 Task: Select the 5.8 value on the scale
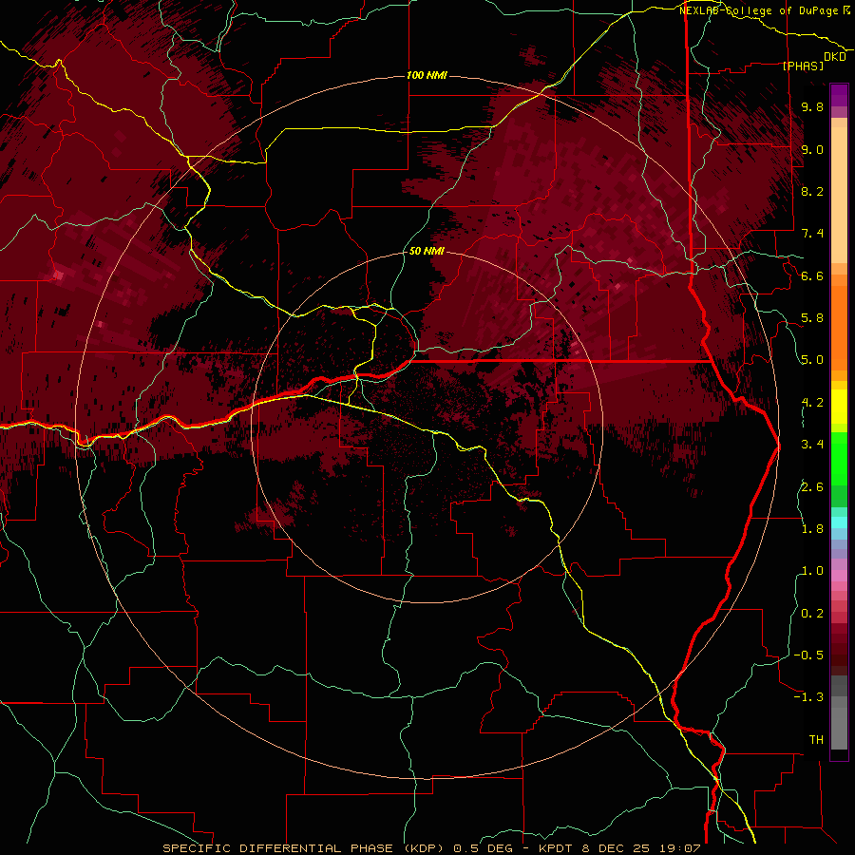tap(812, 318)
